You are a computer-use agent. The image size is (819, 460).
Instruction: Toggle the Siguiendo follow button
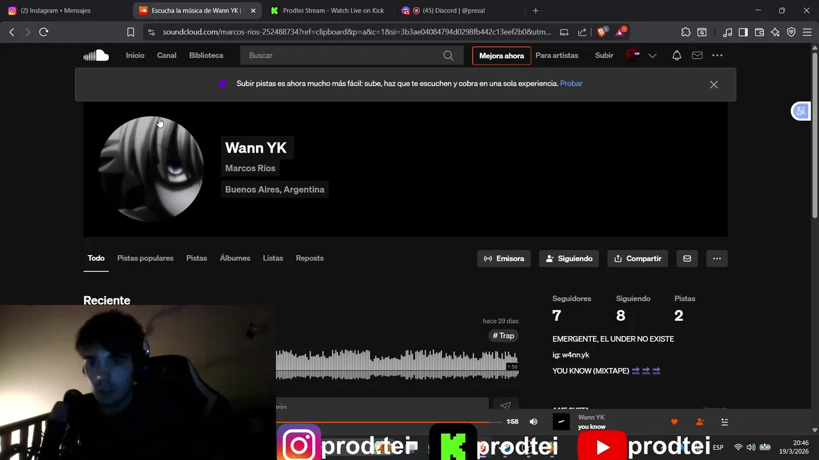(569, 259)
